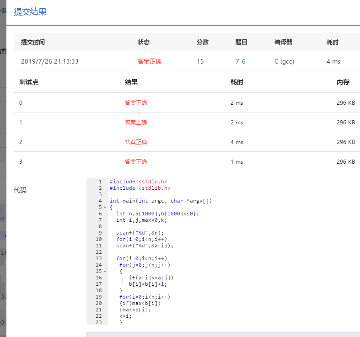Click the 提交结果 heading
The width and height of the screenshot is (360, 337).
(x=30, y=12)
